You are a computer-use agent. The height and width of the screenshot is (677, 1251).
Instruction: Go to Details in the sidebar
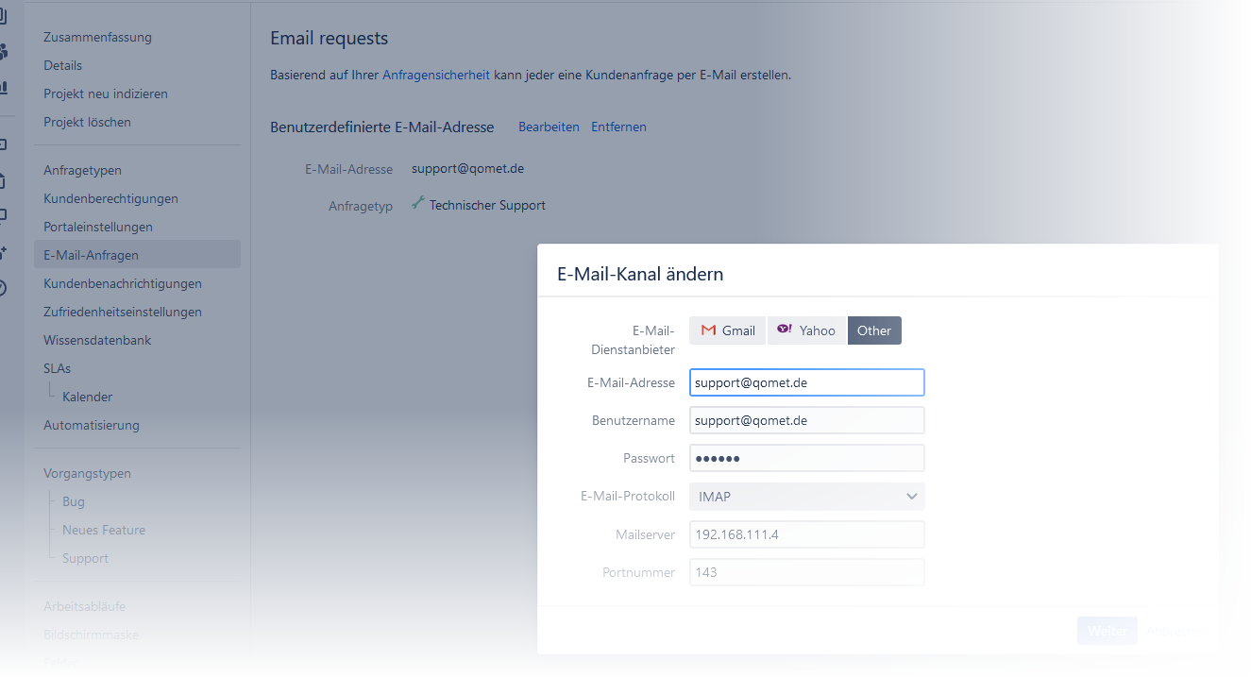coord(62,66)
